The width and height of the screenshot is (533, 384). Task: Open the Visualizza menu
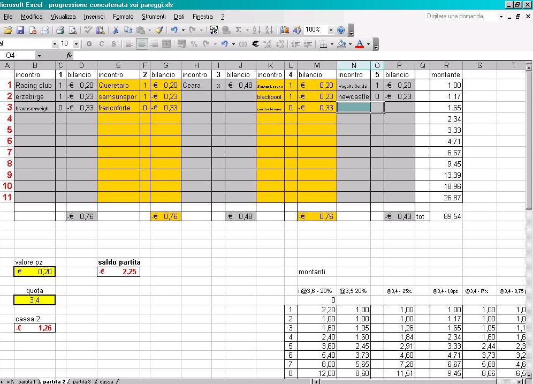(x=63, y=17)
